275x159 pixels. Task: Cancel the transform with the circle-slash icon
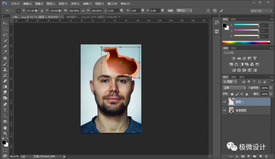[x=215, y=11]
